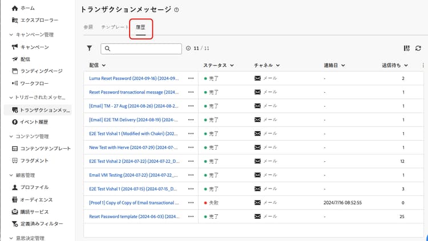Open the filter funnel icon beside search
Screen dimensions: 428x241
pos(89,48)
